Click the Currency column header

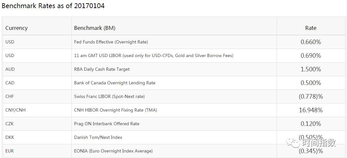17,28
